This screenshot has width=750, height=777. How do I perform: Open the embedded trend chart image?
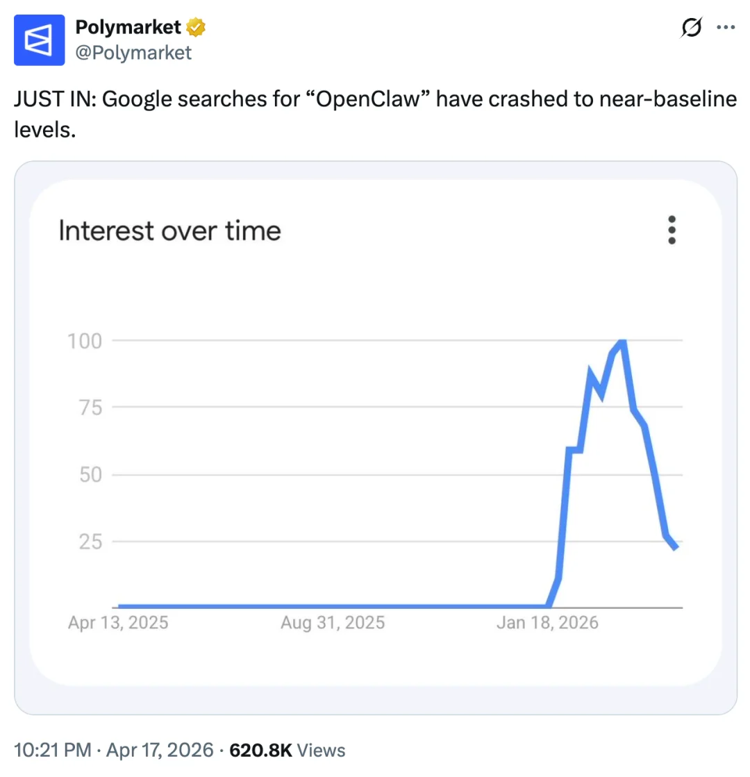375,436
